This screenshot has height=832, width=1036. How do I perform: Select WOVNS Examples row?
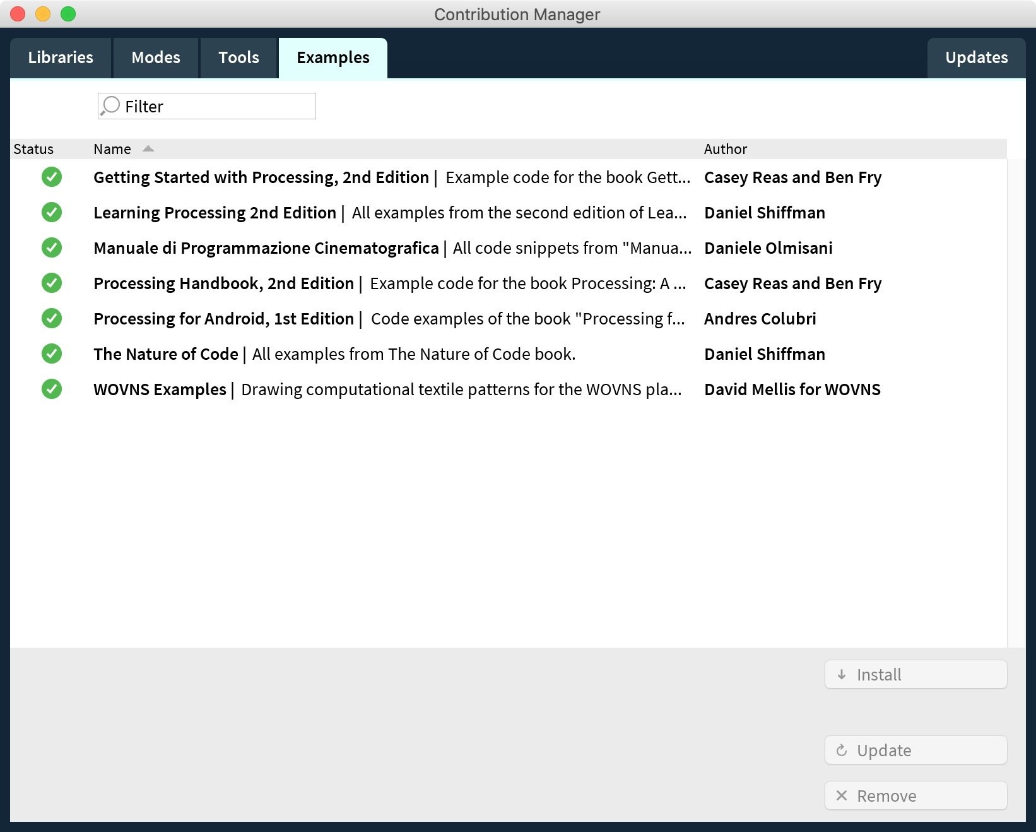(x=509, y=389)
